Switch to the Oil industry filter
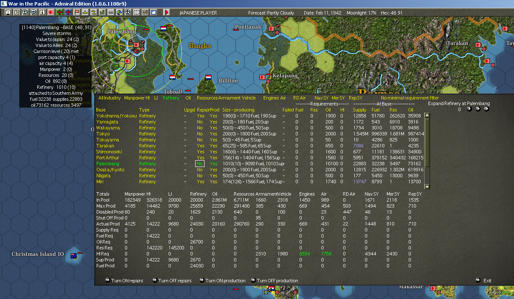 click(x=188, y=98)
